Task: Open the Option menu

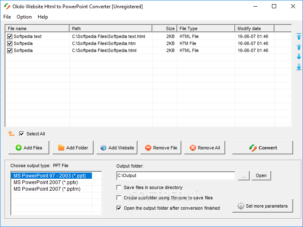Action: coord(24,17)
